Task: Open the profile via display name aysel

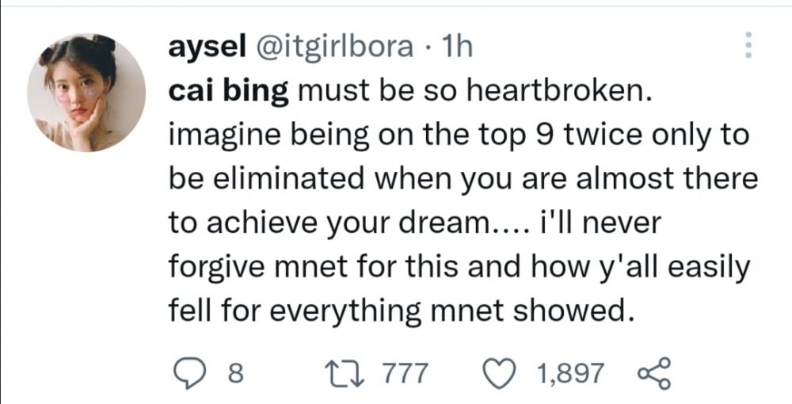Action: coord(207,48)
